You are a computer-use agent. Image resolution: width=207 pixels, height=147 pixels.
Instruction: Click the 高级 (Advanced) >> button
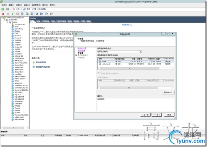pos(168,93)
